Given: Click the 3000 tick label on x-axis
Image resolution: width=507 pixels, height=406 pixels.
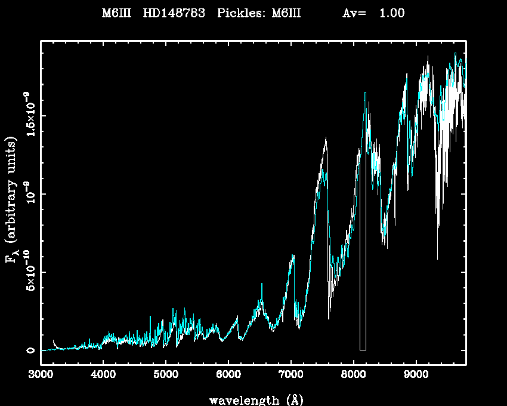Looking at the screenshot, I should click(41, 375).
